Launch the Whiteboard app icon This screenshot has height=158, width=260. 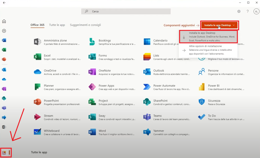[38, 132]
